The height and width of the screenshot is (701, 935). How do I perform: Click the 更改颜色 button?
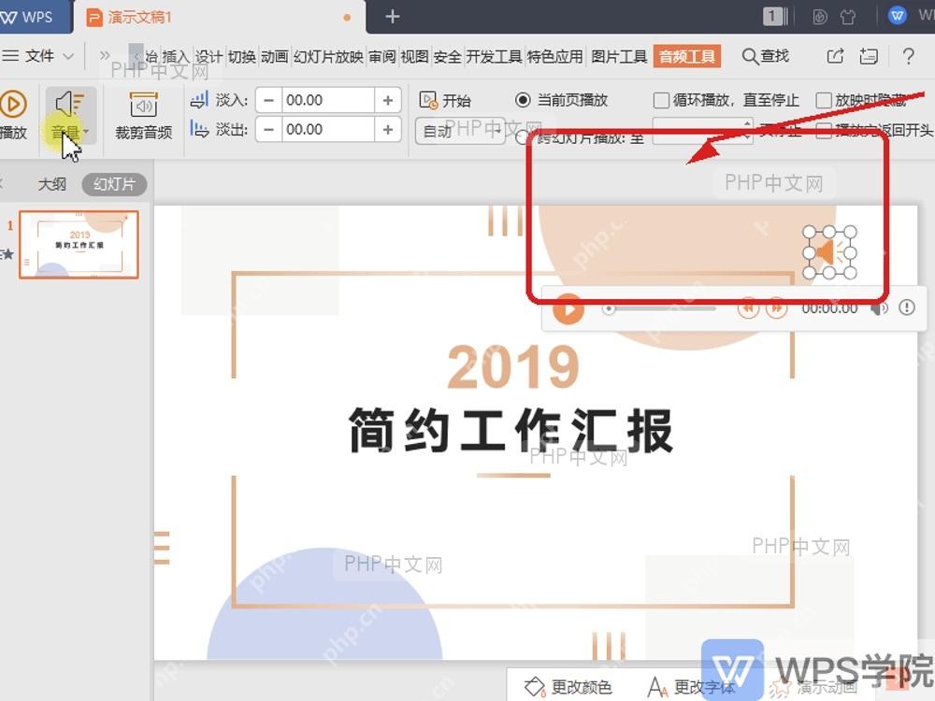coord(568,687)
